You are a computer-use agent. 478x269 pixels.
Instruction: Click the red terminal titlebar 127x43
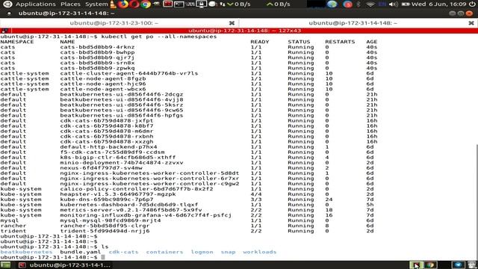(x=244, y=31)
